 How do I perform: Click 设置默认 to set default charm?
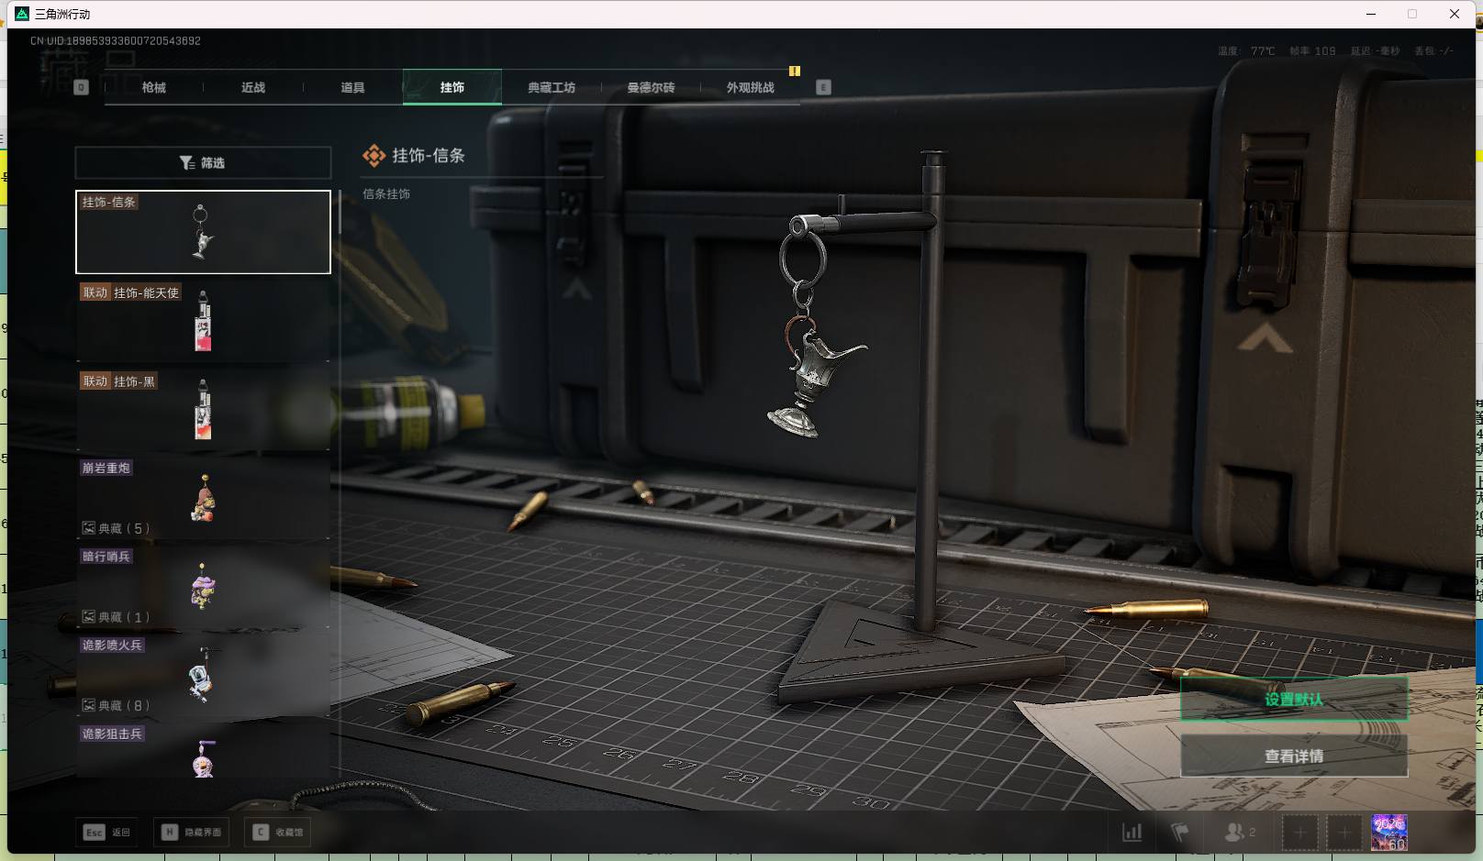[x=1294, y=700]
